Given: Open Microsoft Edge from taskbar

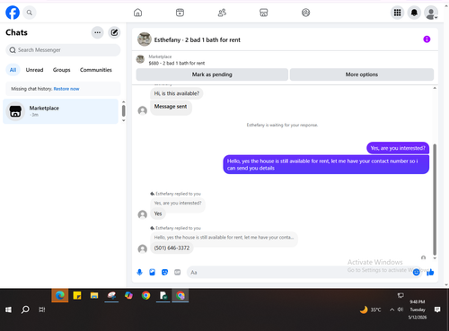Looking at the screenshot, I should click(x=60, y=295).
